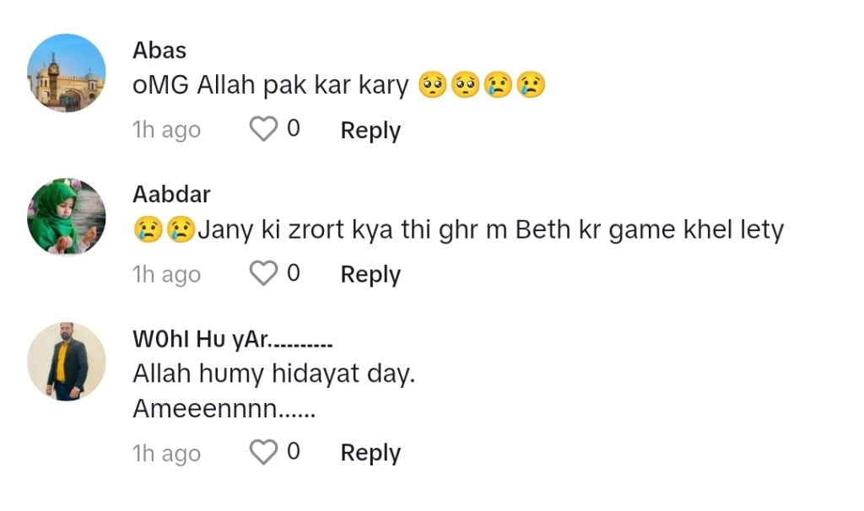Click the '1h ago' timestamp below 'Ameeennnn'
This screenshot has height=511, width=864.
[x=166, y=453]
